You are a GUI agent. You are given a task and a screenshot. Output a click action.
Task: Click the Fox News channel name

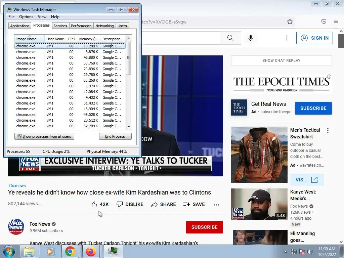(x=40, y=224)
